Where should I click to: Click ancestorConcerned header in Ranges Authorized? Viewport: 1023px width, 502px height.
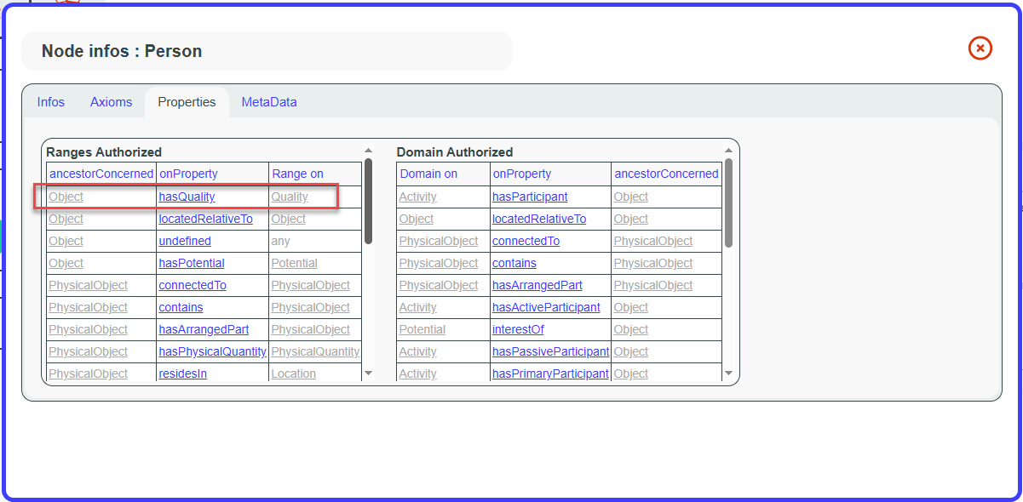(101, 174)
